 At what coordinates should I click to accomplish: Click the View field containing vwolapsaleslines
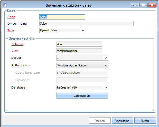[79, 51]
